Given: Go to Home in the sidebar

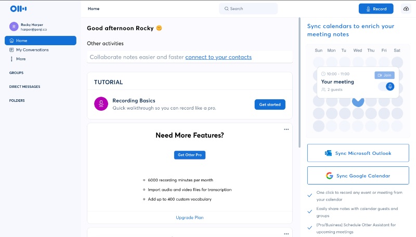Looking at the screenshot, I should coord(41,41).
